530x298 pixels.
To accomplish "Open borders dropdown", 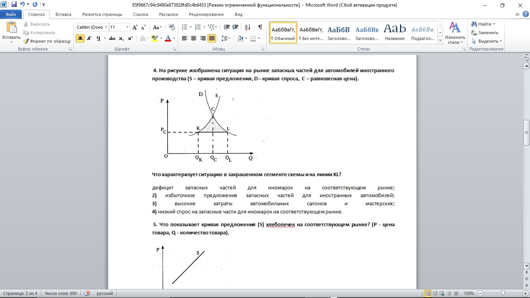I will (x=259, y=38).
